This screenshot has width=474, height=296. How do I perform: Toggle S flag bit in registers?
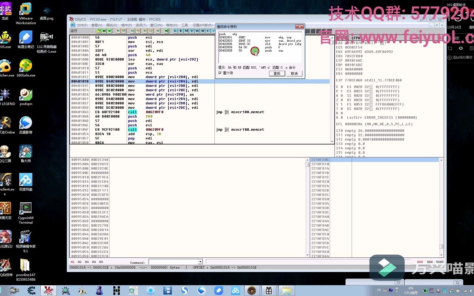pyautogui.click(x=342, y=104)
